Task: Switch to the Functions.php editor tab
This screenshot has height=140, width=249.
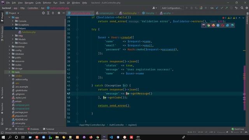Action: click(129, 13)
